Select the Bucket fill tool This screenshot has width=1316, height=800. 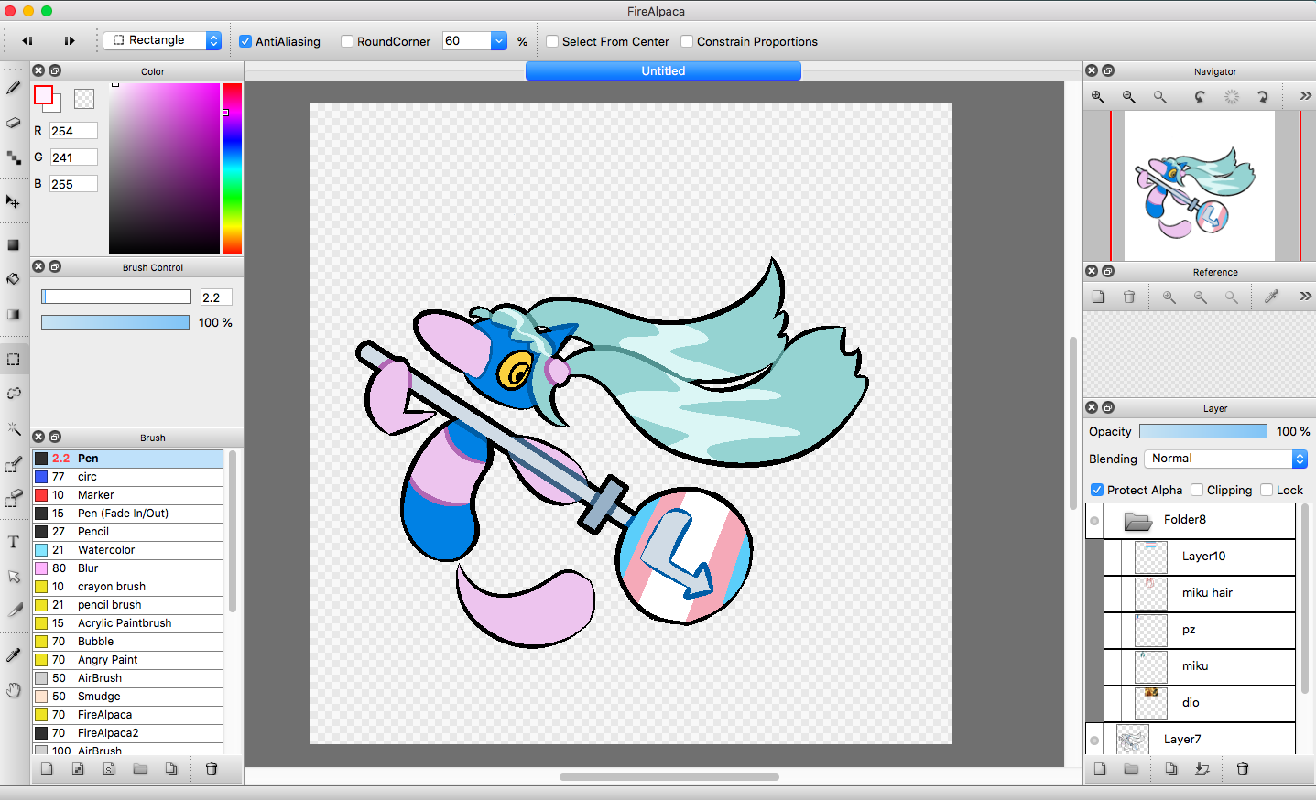[13, 279]
